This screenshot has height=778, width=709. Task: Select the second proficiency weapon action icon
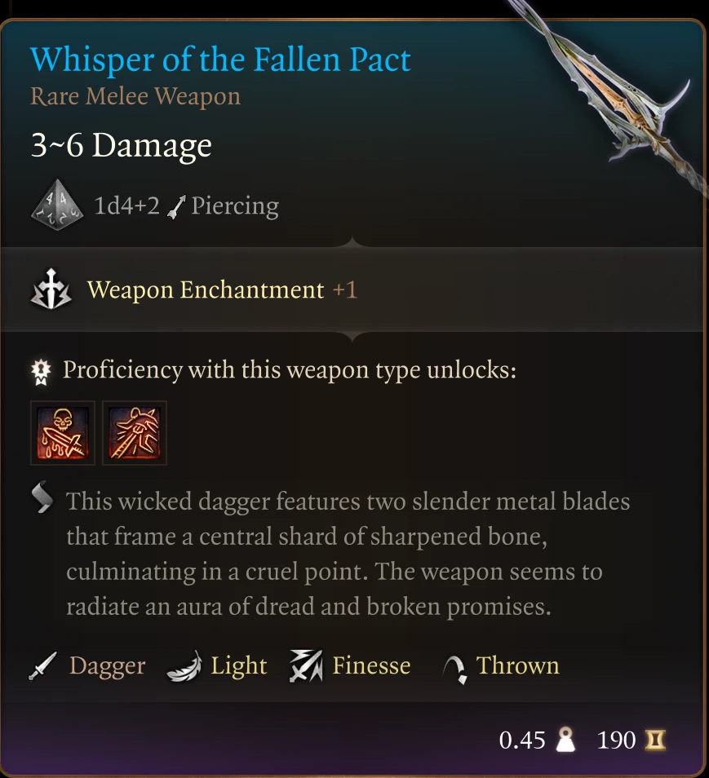[135, 433]
